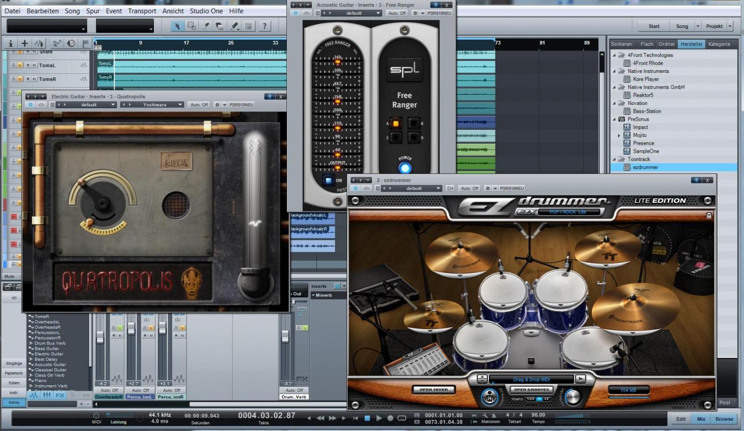744x431 pixels.
Task: Click the EZdrummer humanize round button
Action: 490,397
